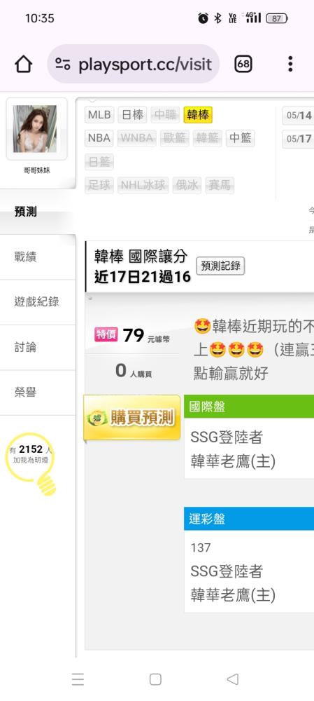Tap the browser home icon
Screen dimensions: 314x701
click(x=24, y=64)
